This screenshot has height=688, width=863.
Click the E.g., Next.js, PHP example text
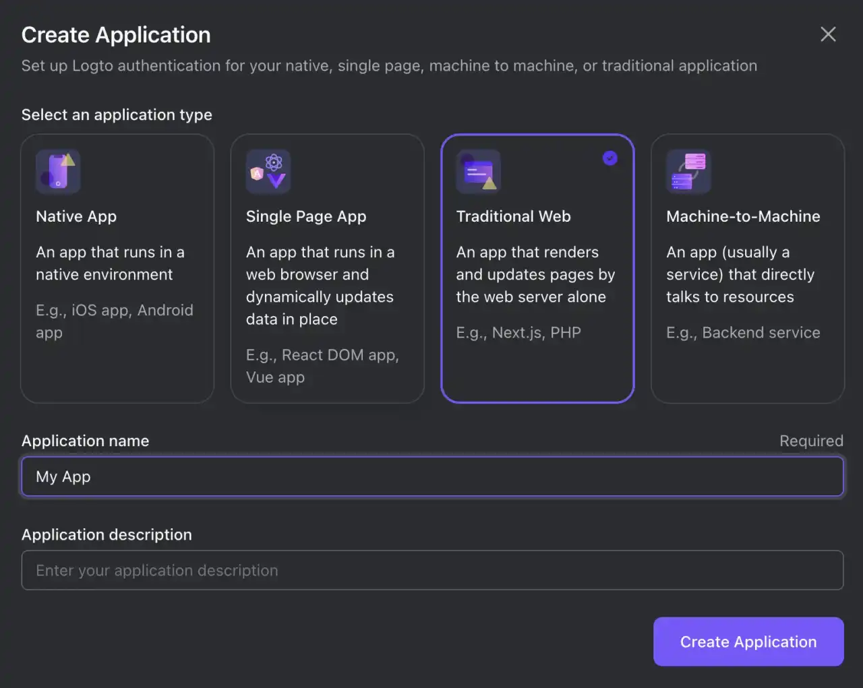tap(519, 332)
